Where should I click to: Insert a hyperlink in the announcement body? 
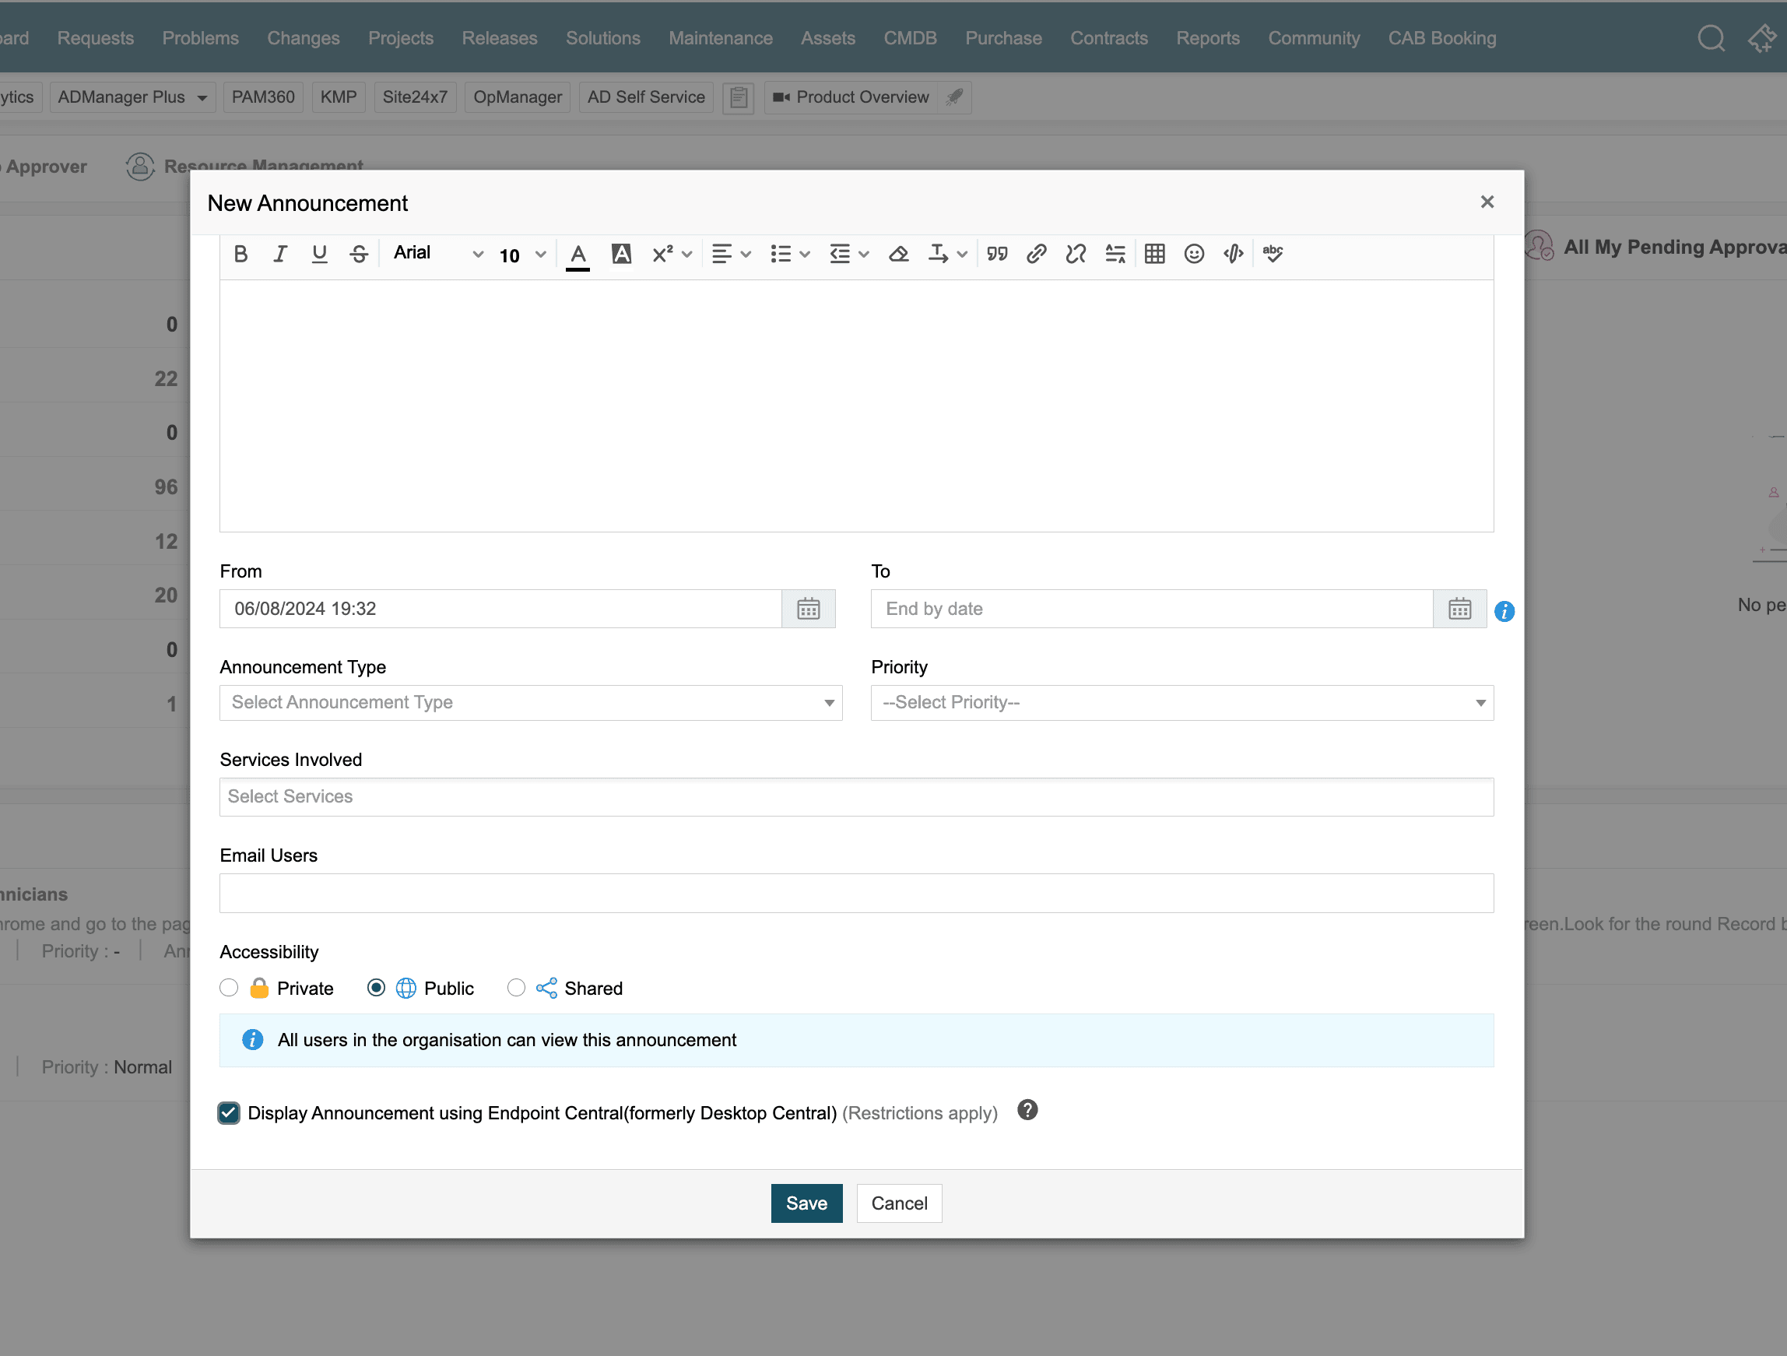click(1036, 254)
